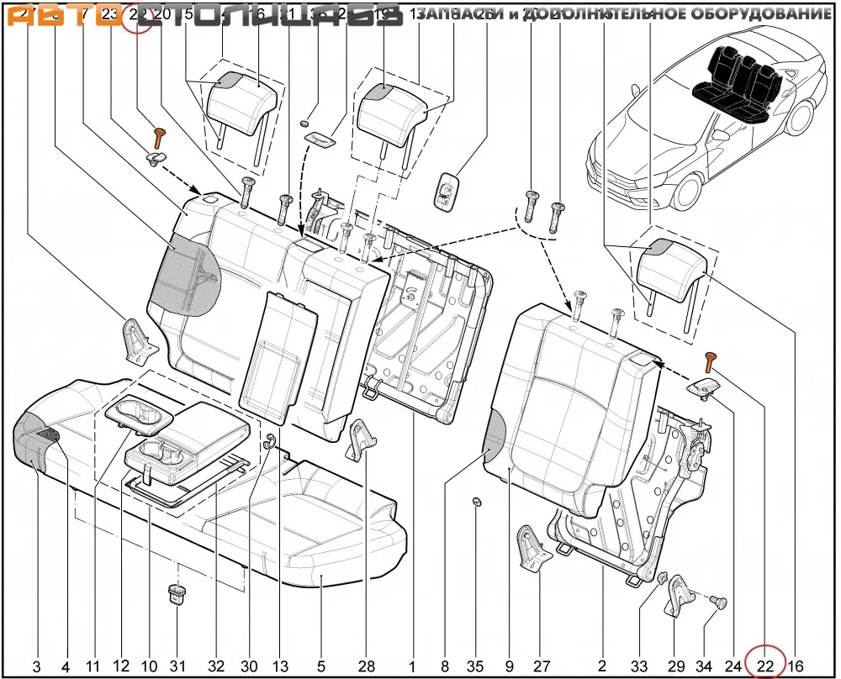Click part number 9 label
841x679 pixels.
(510, 666)
